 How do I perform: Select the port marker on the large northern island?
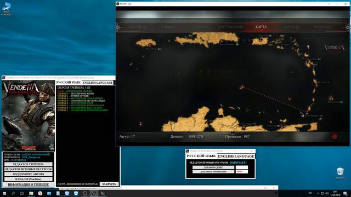coord(222,41)
